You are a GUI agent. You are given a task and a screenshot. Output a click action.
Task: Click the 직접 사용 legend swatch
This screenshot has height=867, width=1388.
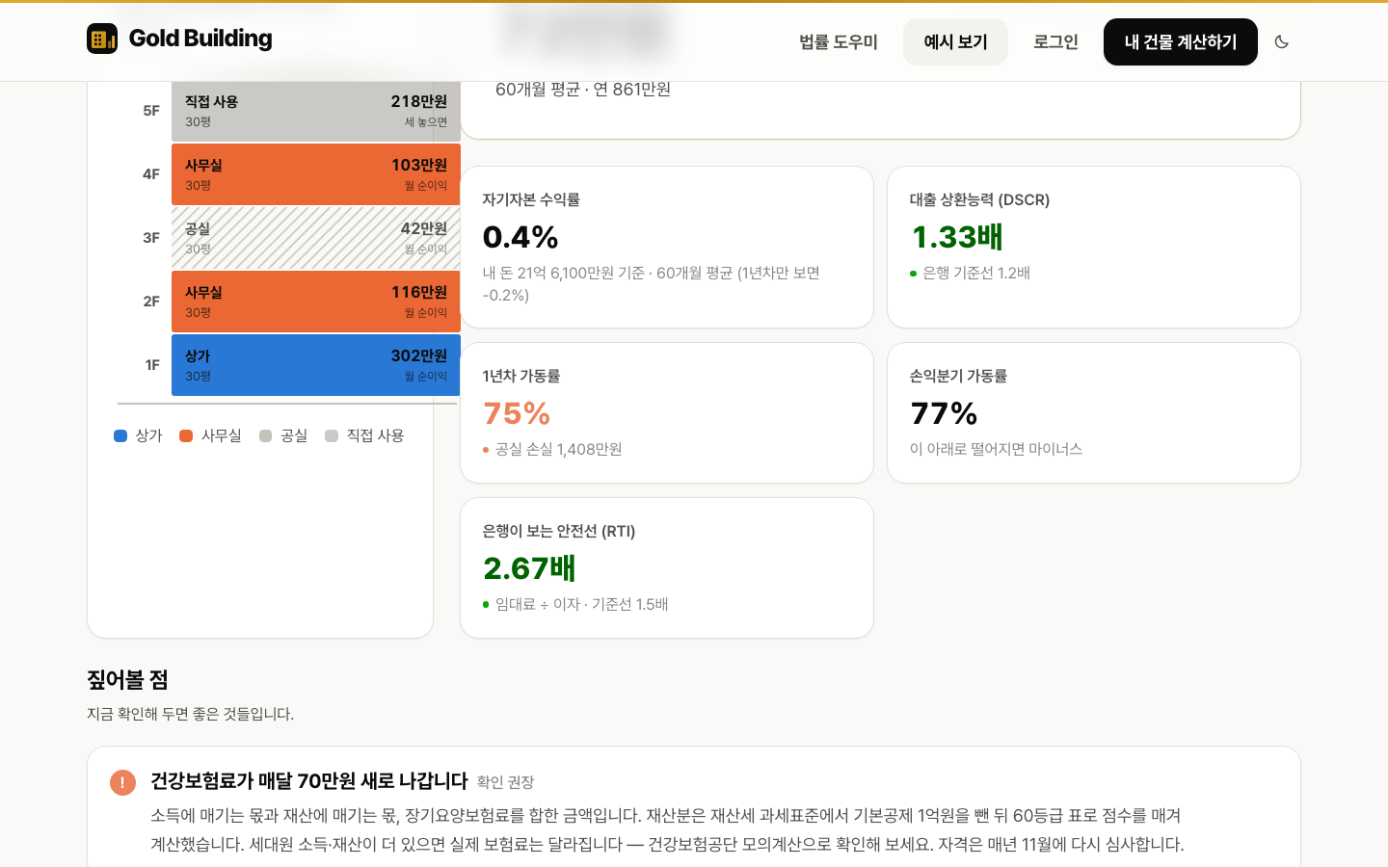(x=332, y=435)
